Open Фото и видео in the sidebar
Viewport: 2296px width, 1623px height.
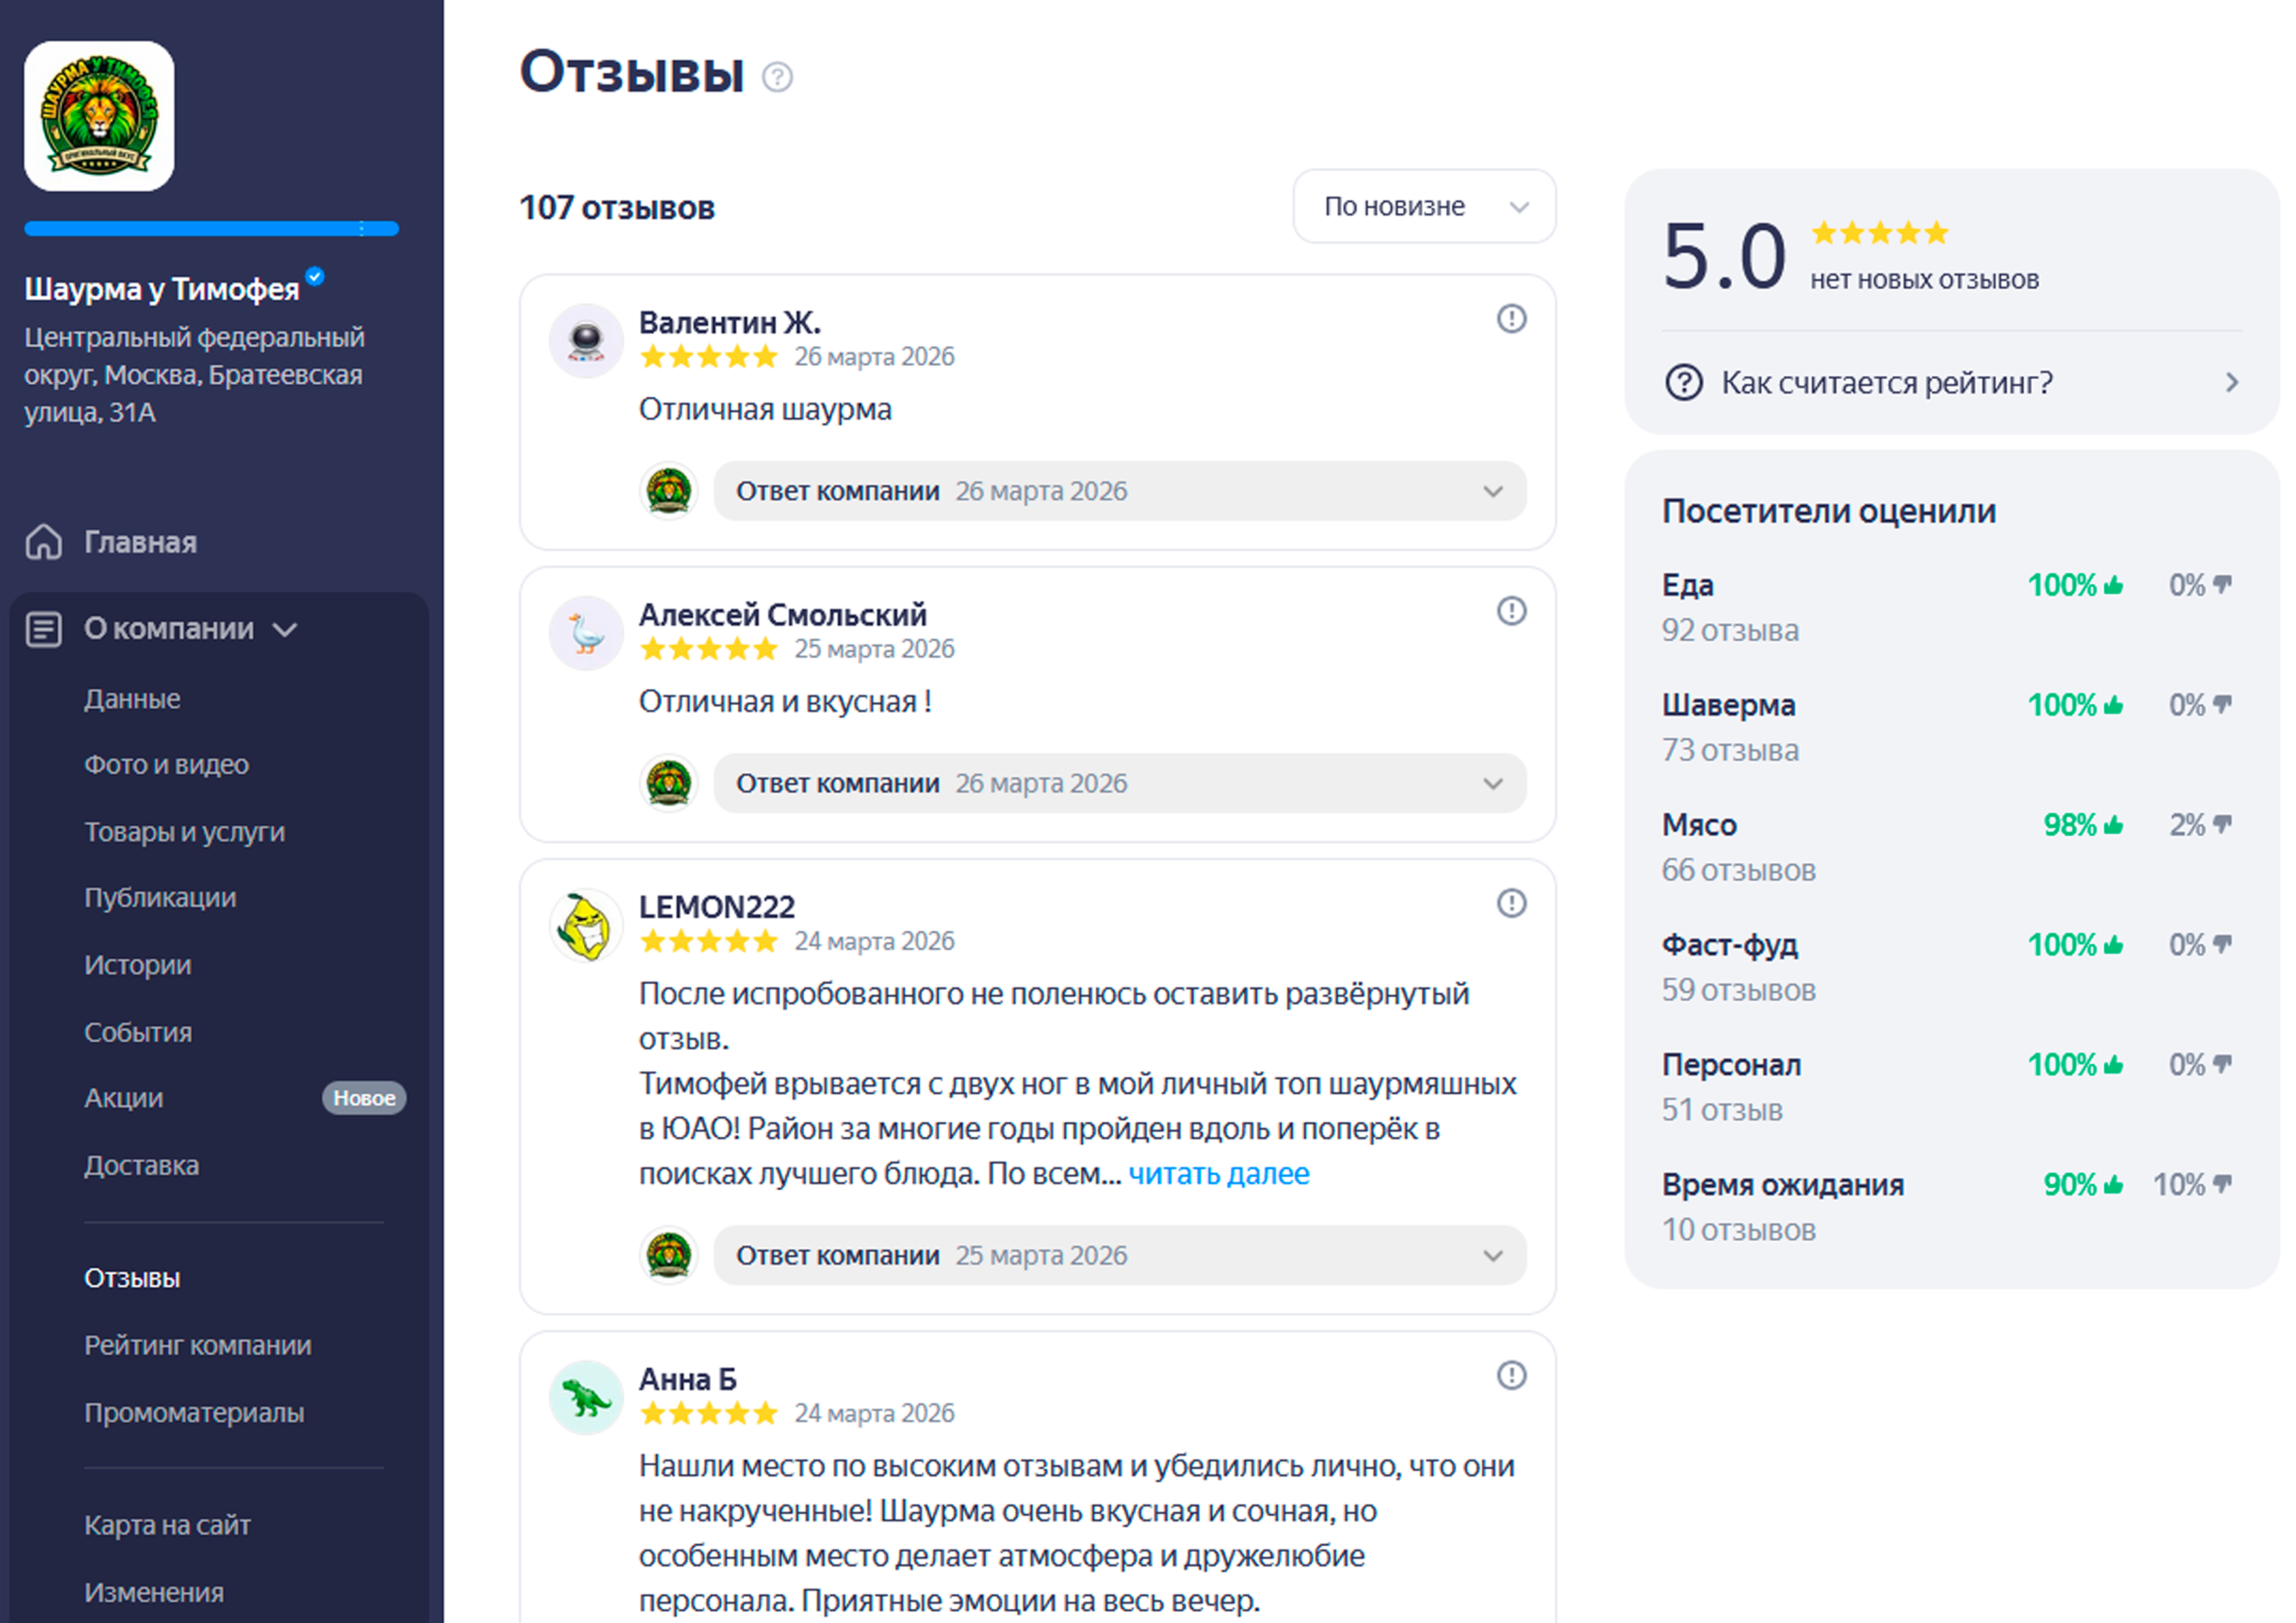coord(166,765)
